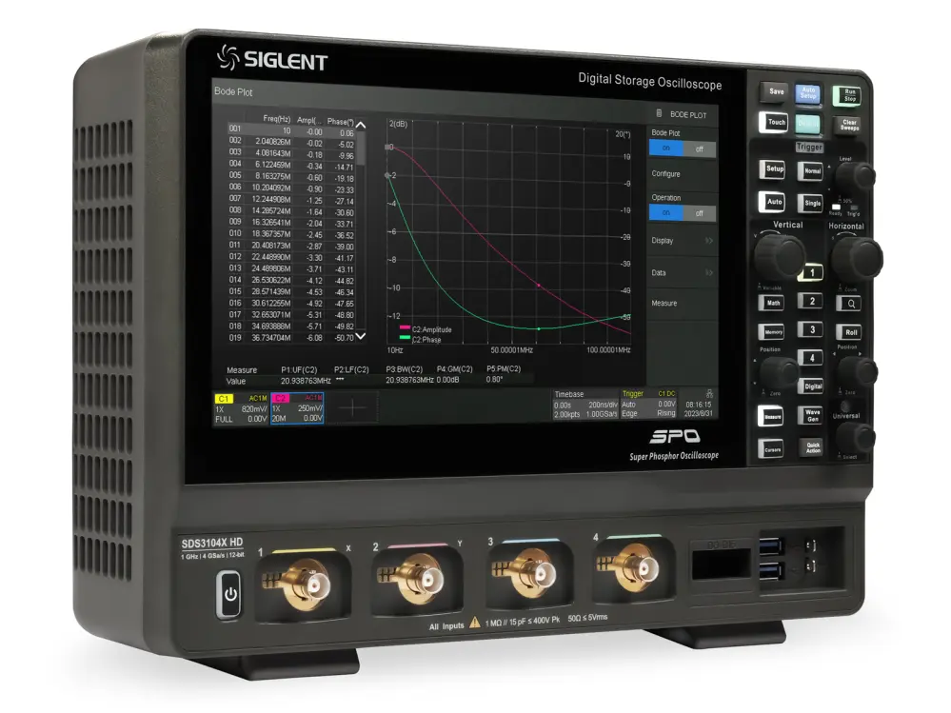Open the Trigger descriptor box
The image size is (951, 713).
coord(648,404)
